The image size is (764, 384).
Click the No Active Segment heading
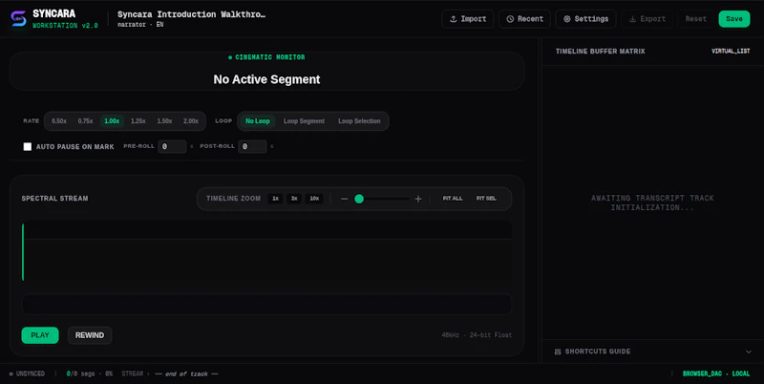(x=267, y=79)
